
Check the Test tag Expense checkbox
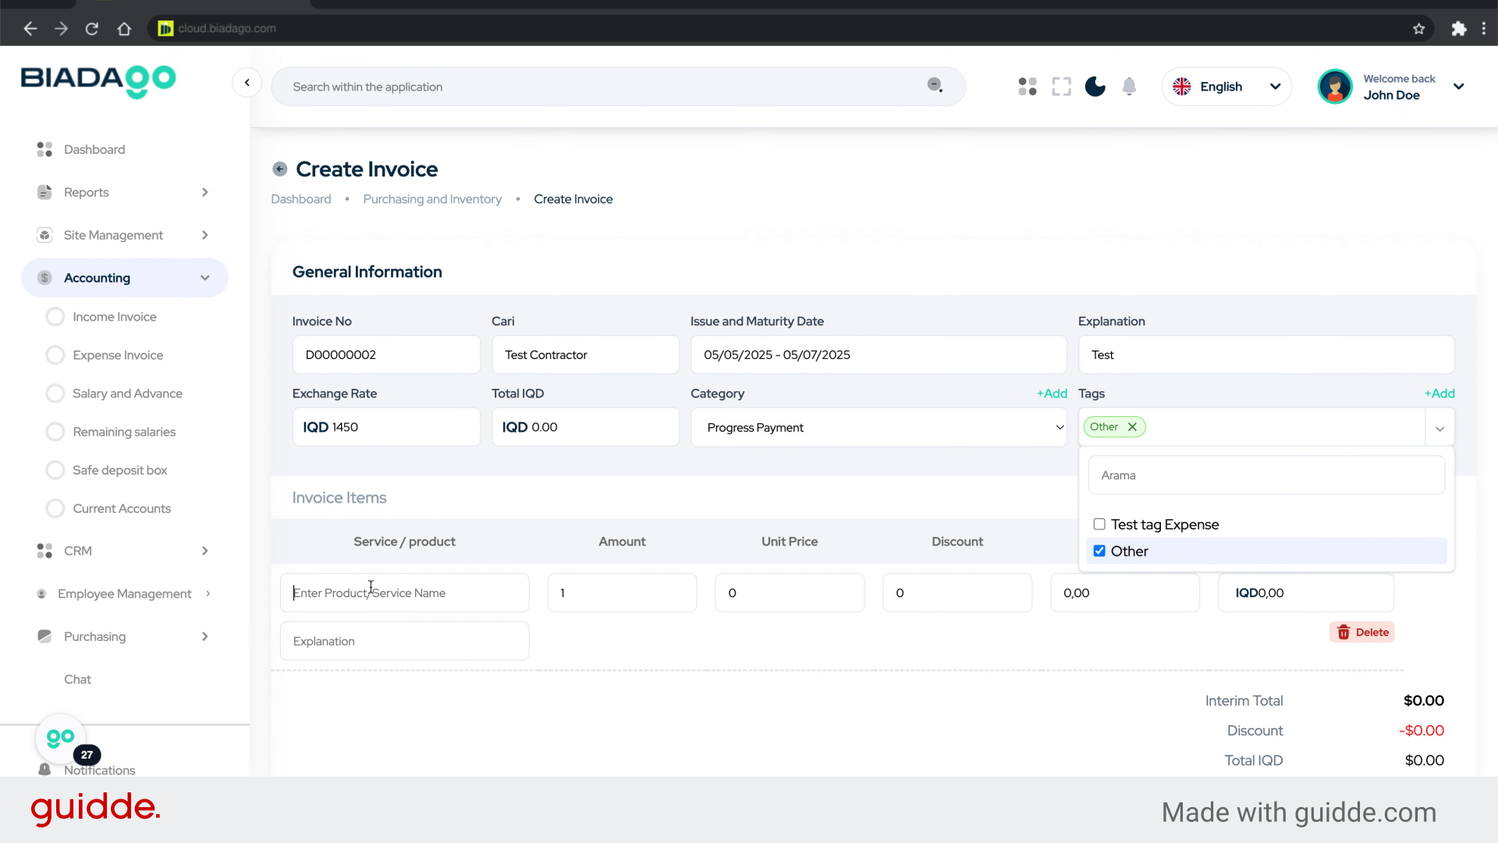pos(1099,525)
